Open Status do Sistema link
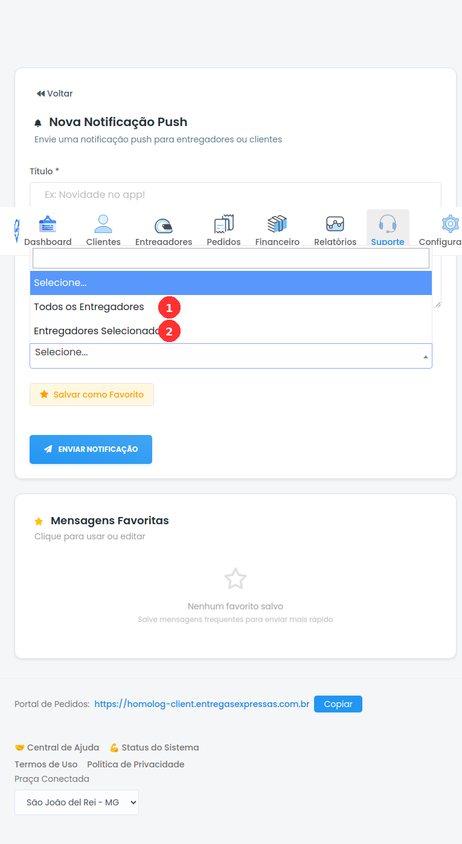This screenshot has height=844, width=462. point(154,747)
